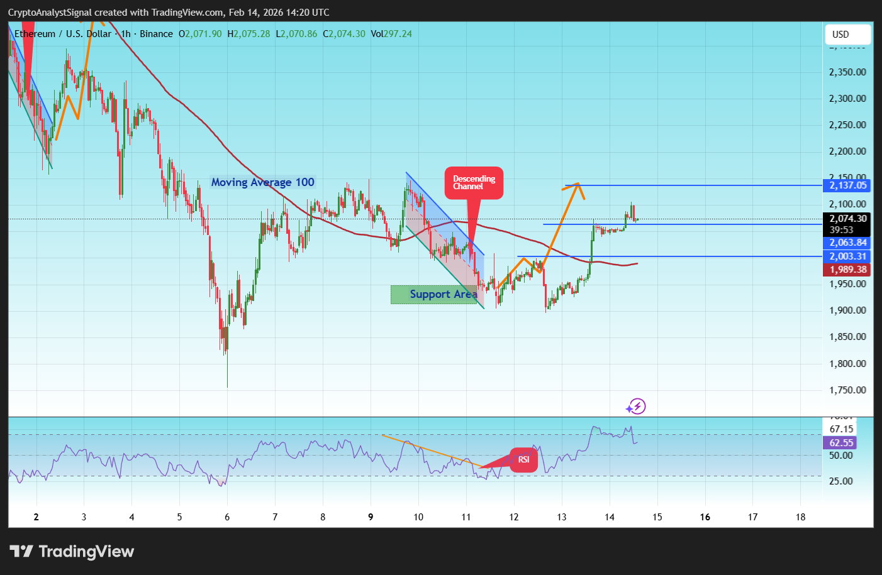Click the high value H2,075.28
Image resolution: width=882 pixels, height=575 pixels.
pos(248,34)
